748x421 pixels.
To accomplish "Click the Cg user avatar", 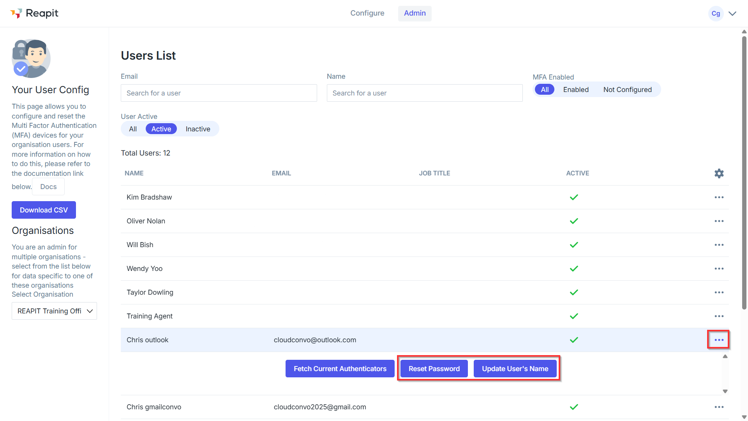I will (x=716, y=13).
